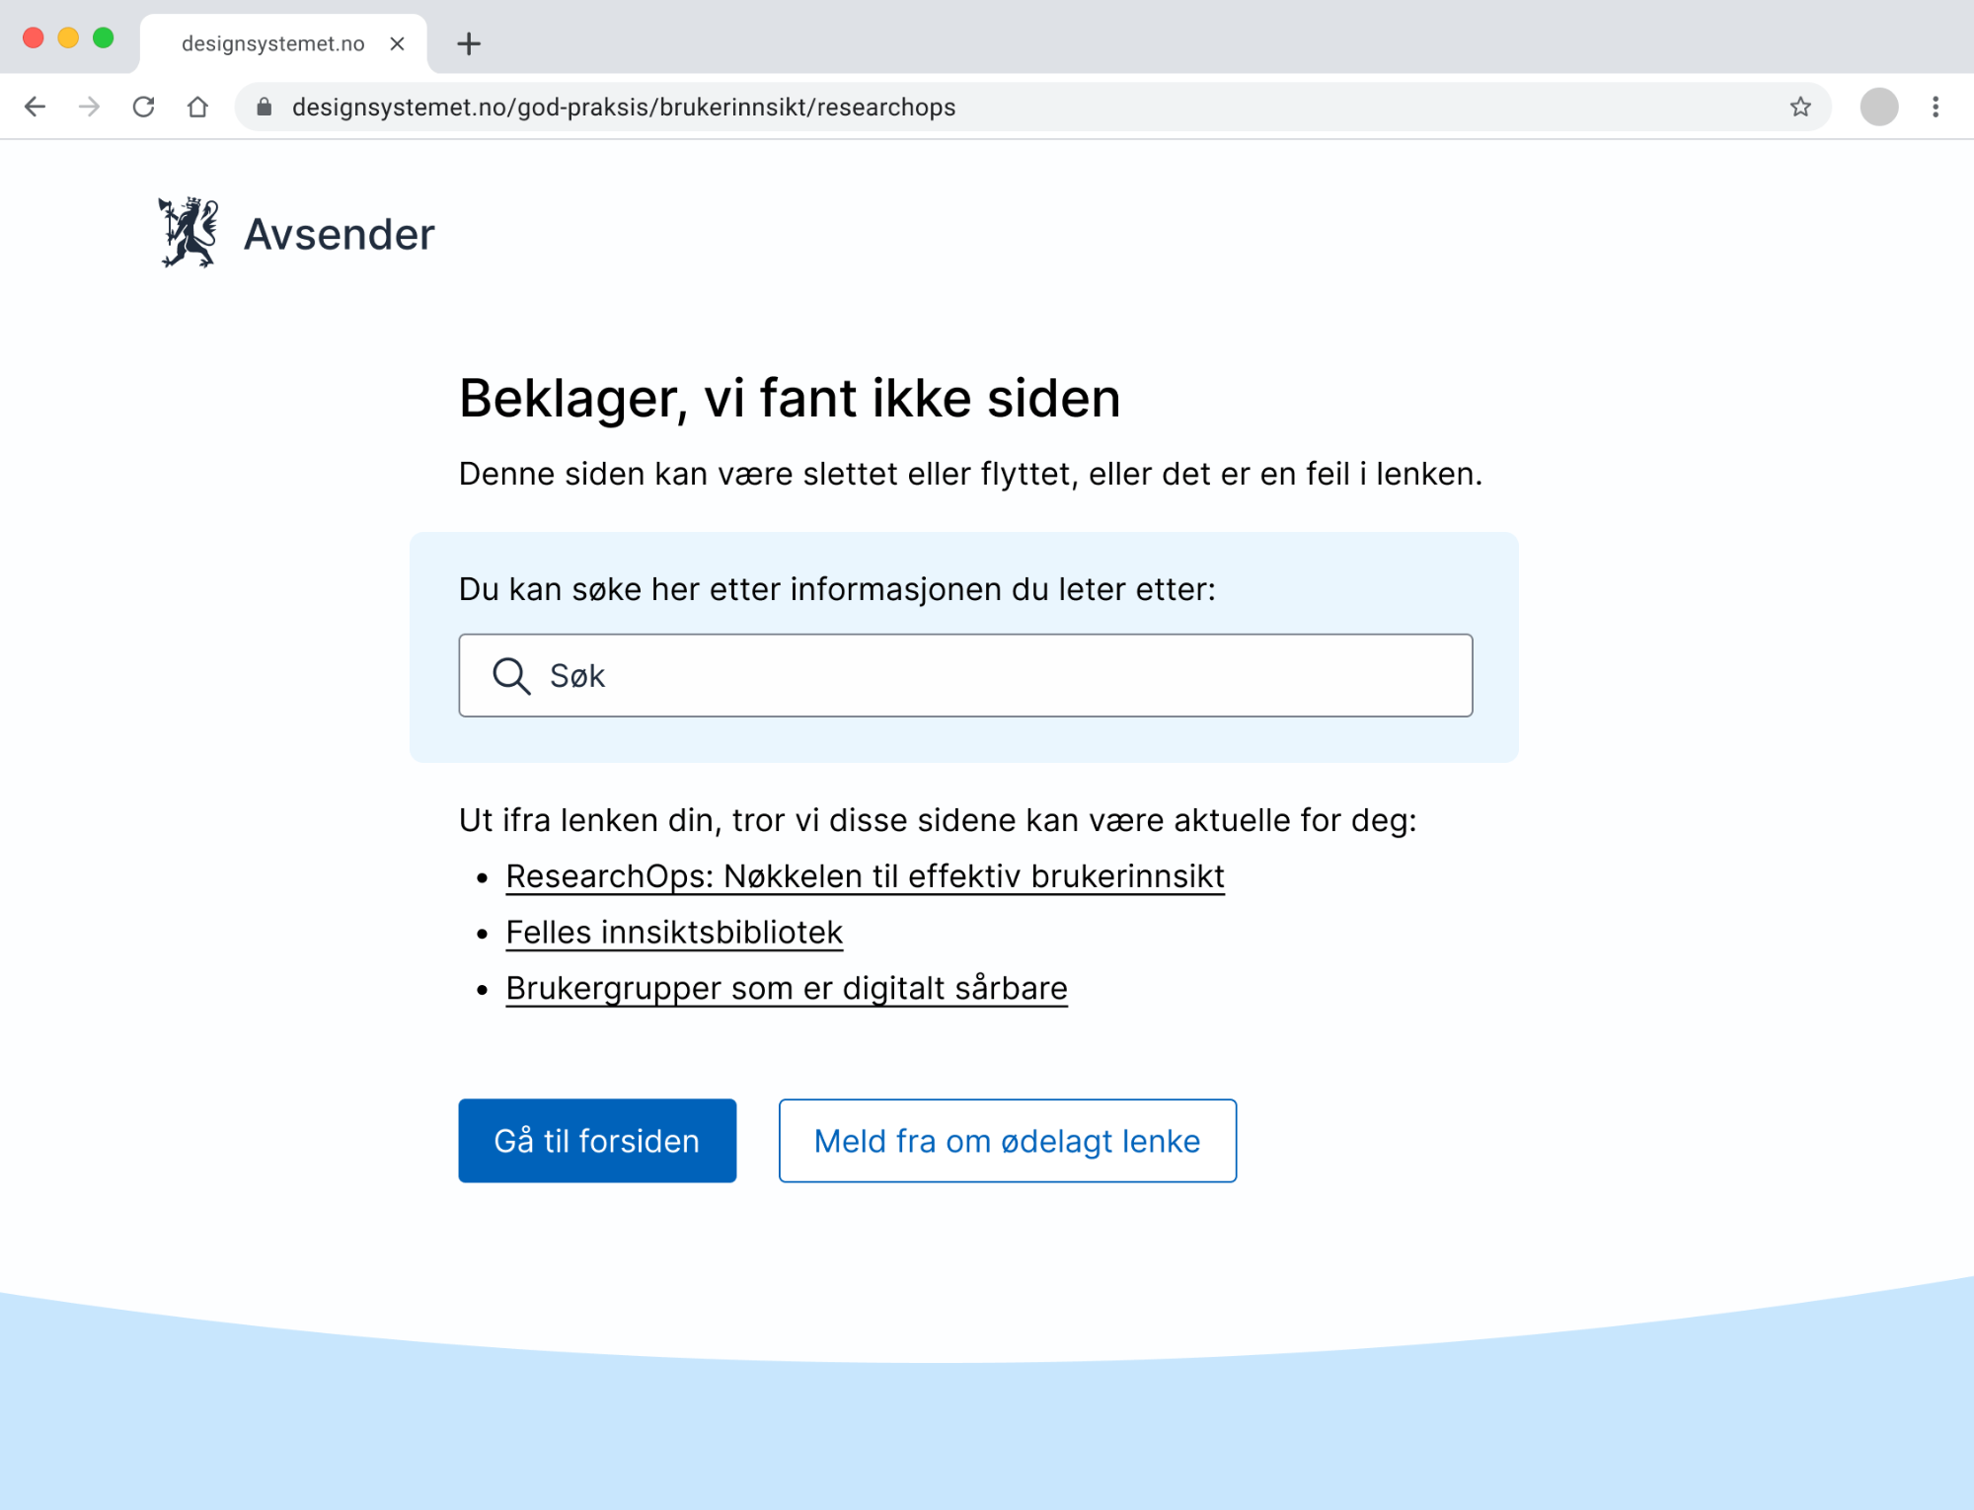Click Meld fra om ødelagt lenke button
Screen dimensions: 1974x1510
coord(1008,1141)
